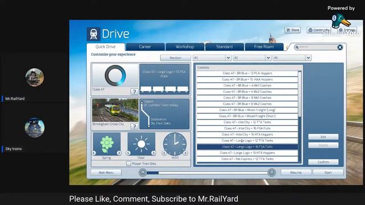
Task: Select Class 47 - Rail Express + 12 TTA Tanks
Action: point(247,159)
